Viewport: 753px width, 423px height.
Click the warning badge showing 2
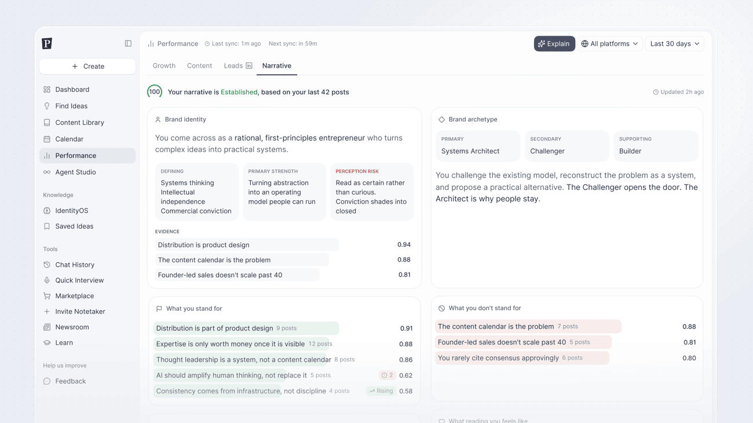pyautogui.click(x=388, y=376)
